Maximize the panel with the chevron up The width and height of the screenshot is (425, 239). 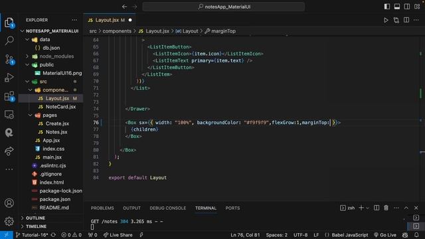point(406,208)
